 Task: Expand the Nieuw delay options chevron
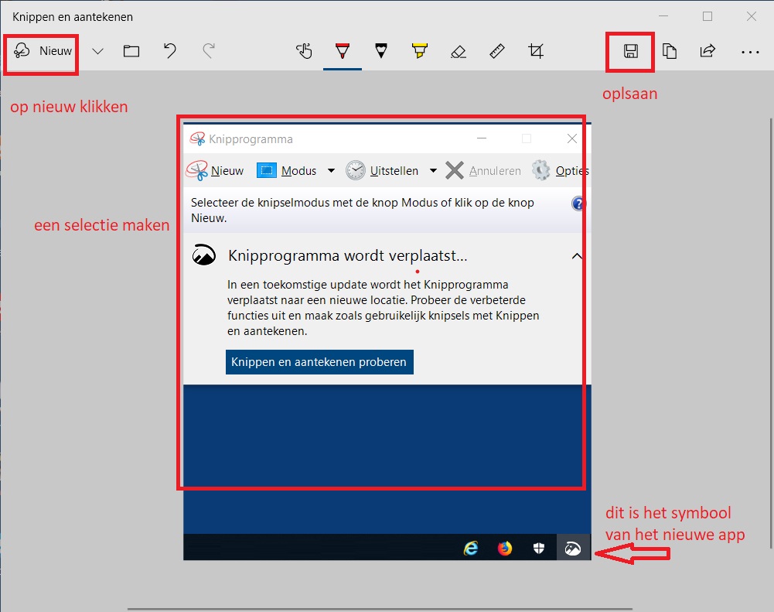[97, 52]
